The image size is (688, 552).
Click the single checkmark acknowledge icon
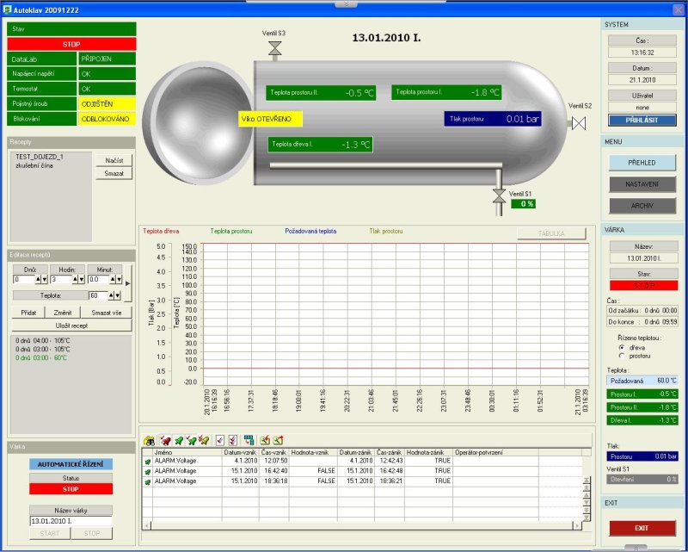pyautogui.click(x=220, y=440)
